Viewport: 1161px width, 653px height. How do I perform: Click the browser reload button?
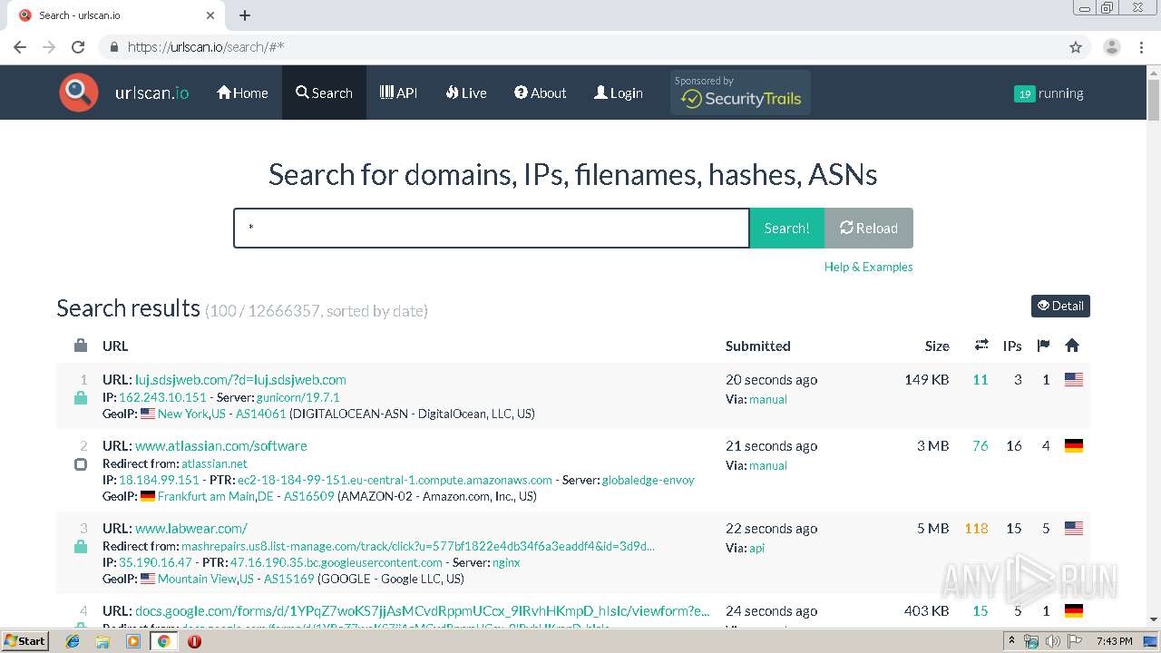pos(78,47)
